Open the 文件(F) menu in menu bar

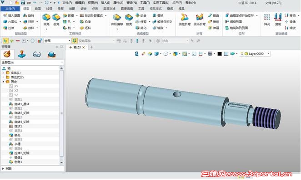click(67, 3)
